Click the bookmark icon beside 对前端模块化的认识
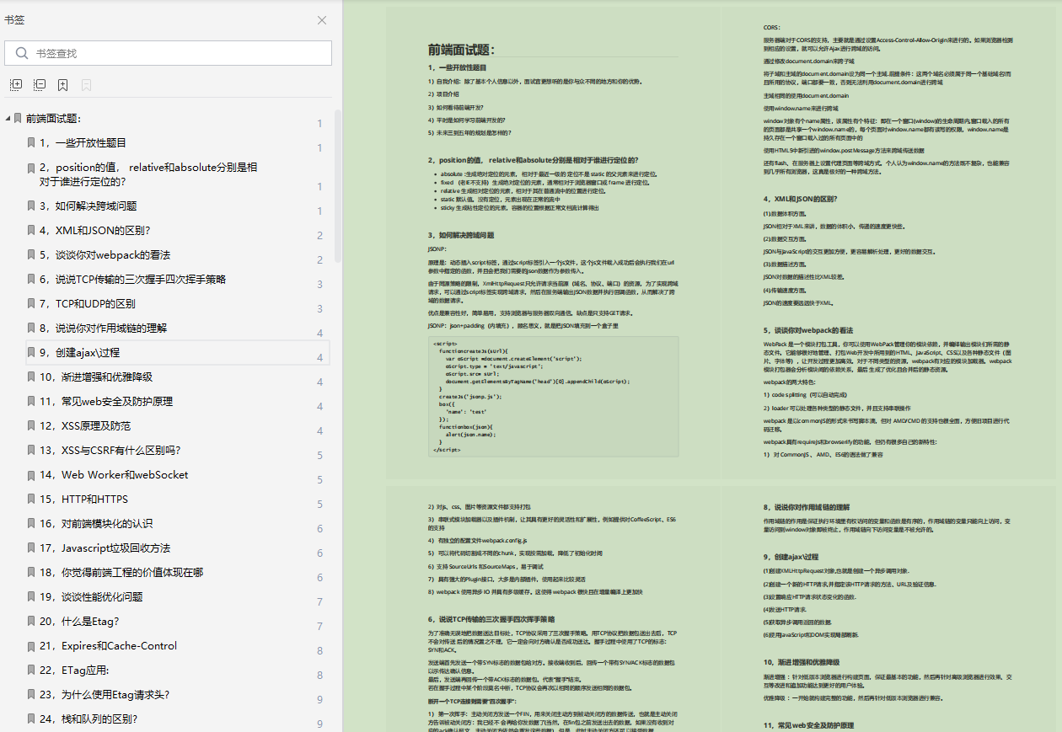1062x732 pixels. 31,523
